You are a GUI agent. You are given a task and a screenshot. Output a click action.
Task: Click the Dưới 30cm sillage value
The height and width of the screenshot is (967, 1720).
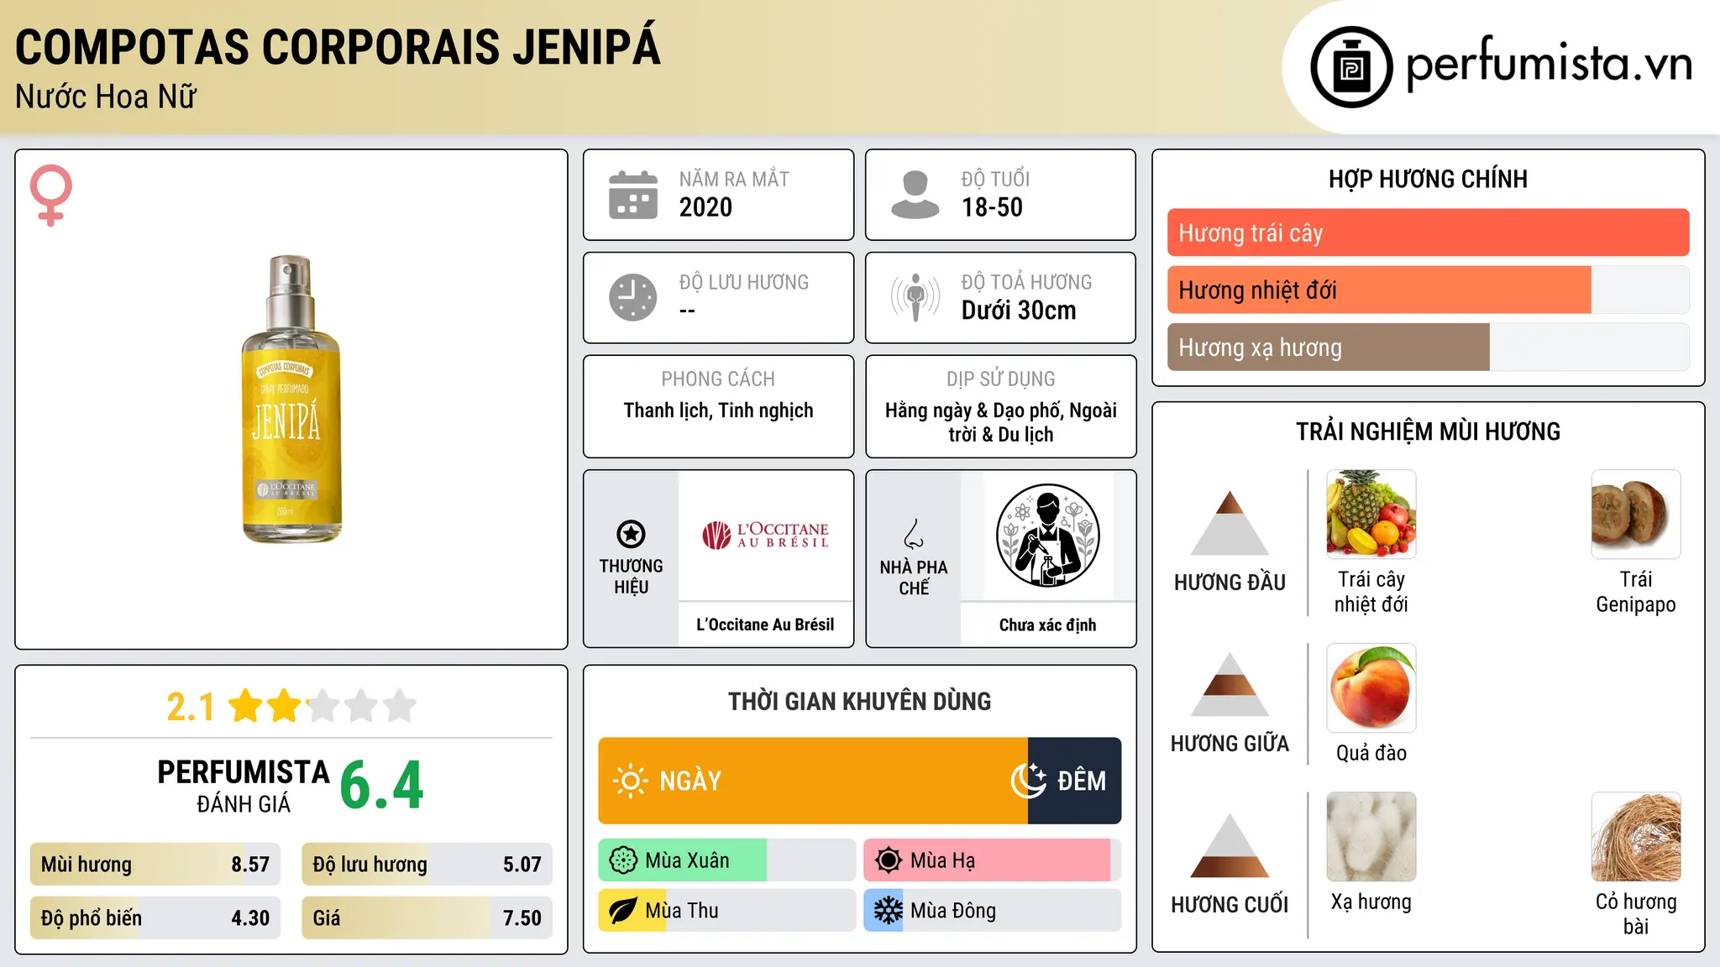pyautogui.click(x=1019, y=311)
